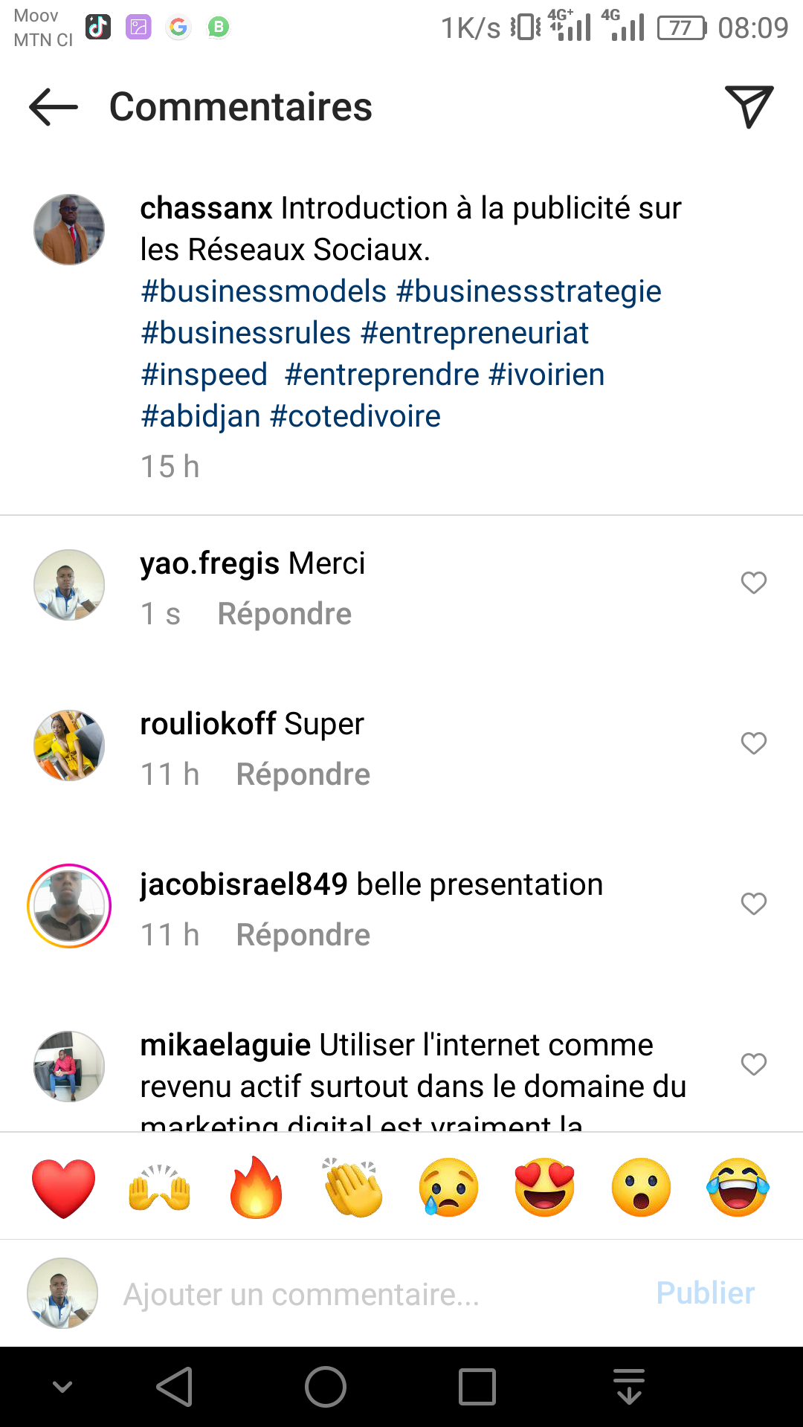803x1427 pixels.
Task: Like mikaelaguie's comment with the heart
Action: [x=753, y=1064]
